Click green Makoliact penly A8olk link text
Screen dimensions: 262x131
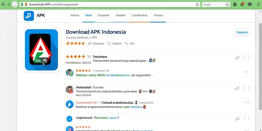pyautogui.click(x=91, y=75)
